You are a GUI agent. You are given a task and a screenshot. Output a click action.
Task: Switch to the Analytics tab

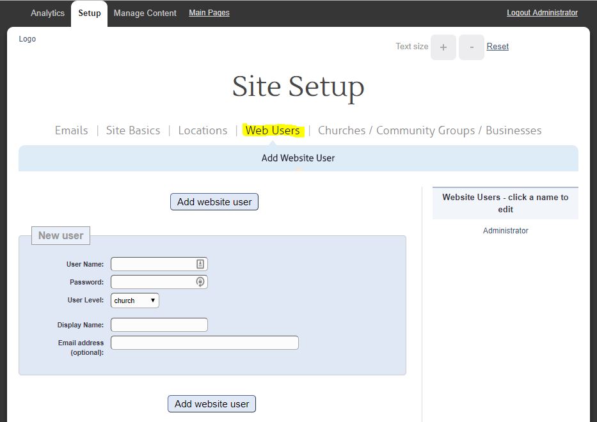47,13
